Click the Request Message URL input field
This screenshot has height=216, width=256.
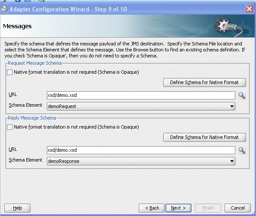pyautogui.click(x=141, y=95)
